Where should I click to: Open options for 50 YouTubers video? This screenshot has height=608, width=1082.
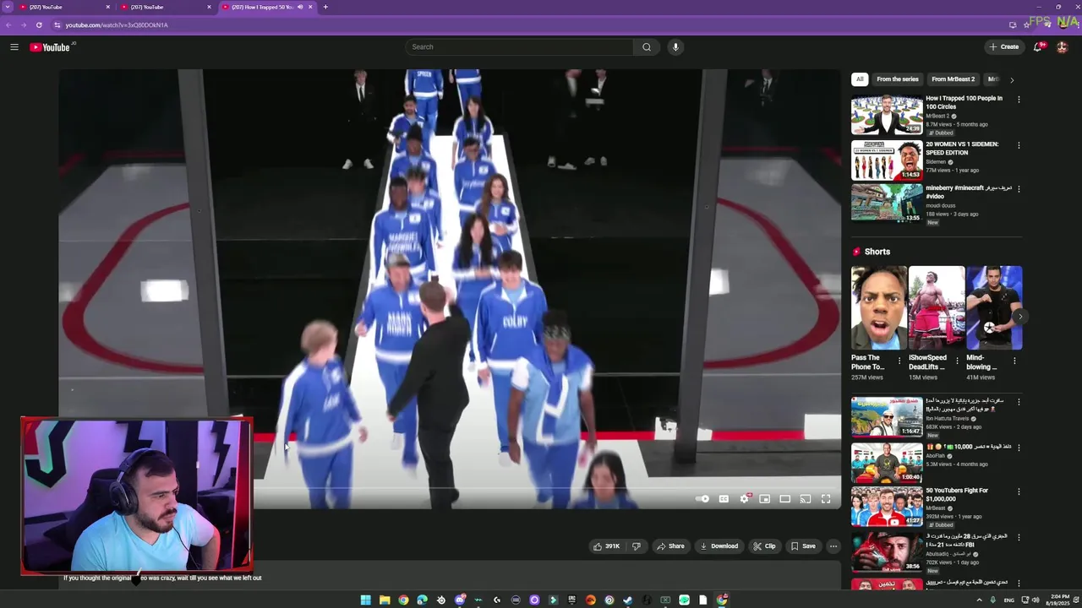[1019, 491]
